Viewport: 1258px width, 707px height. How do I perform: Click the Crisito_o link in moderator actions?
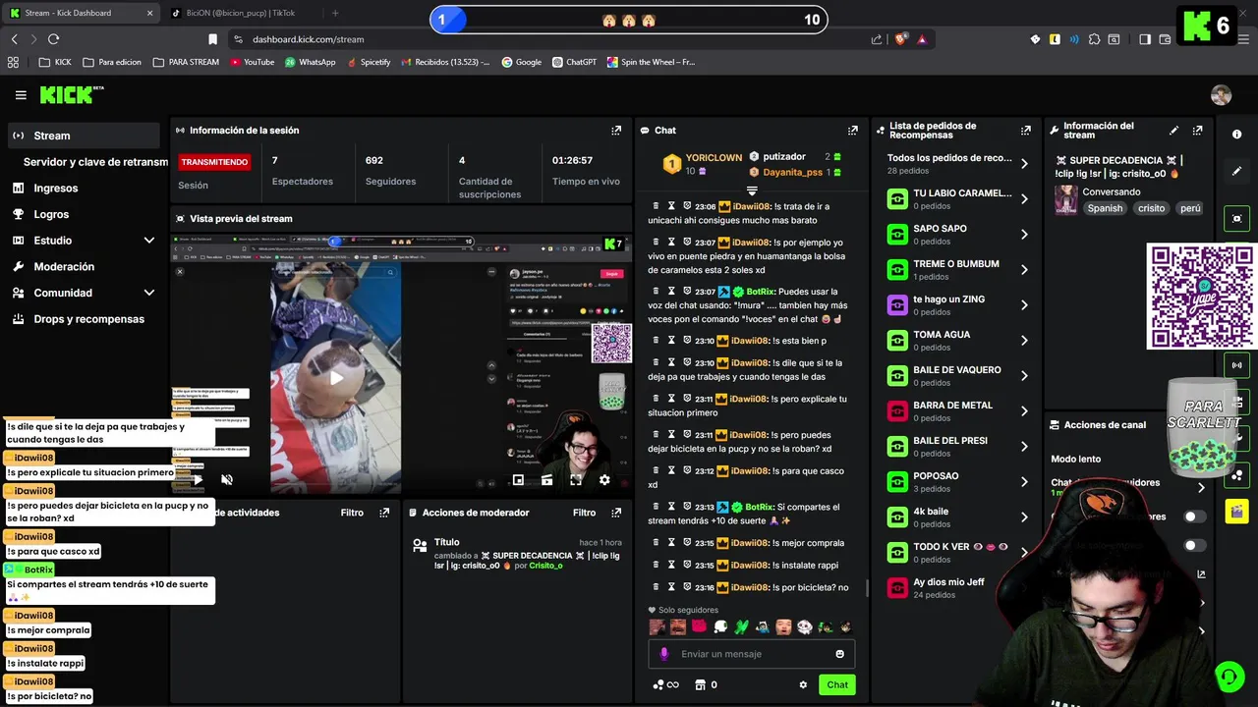click(545, 566)
